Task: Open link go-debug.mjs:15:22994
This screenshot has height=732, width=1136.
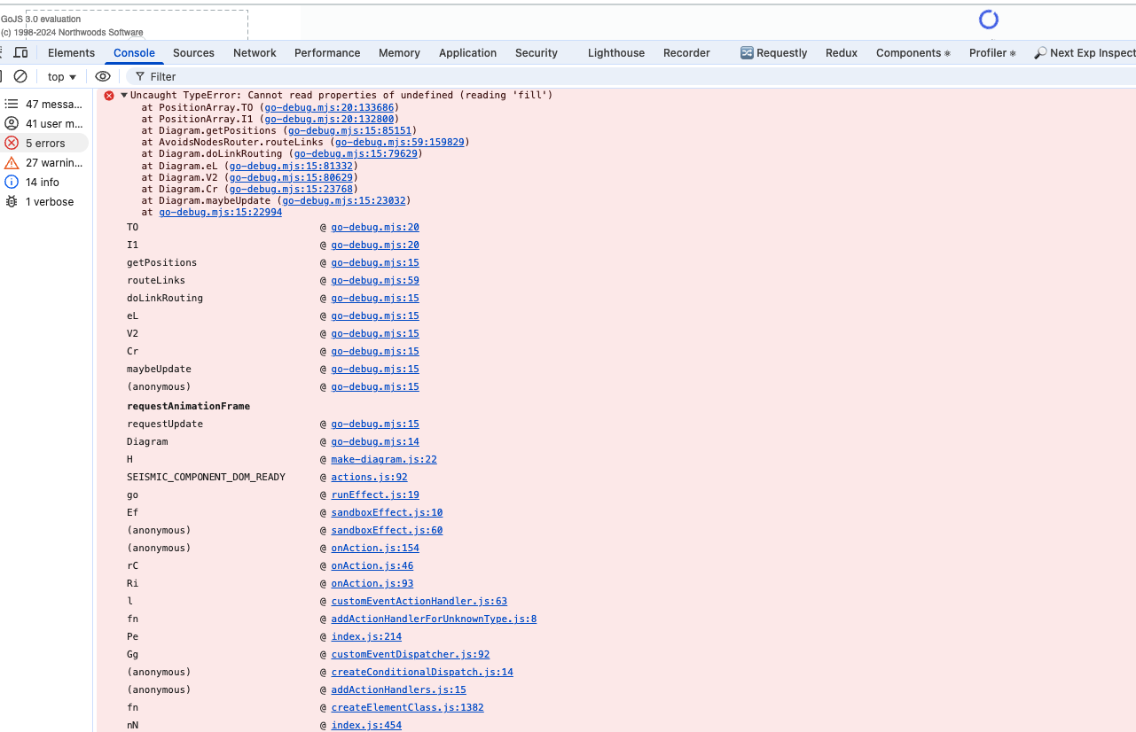Action: coord(221,212)
